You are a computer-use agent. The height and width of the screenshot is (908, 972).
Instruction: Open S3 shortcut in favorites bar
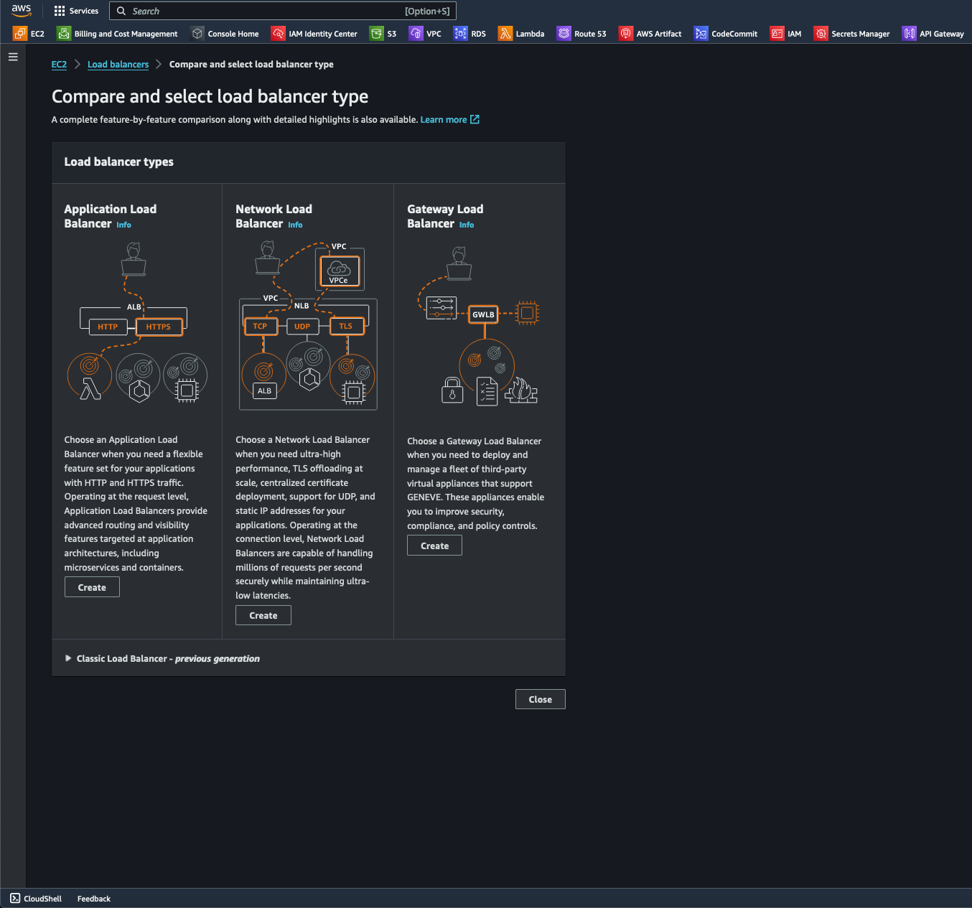pos(383,34)
